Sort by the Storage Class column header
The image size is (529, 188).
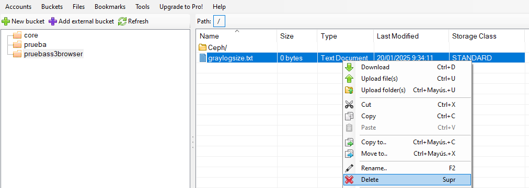click(487, 36)
